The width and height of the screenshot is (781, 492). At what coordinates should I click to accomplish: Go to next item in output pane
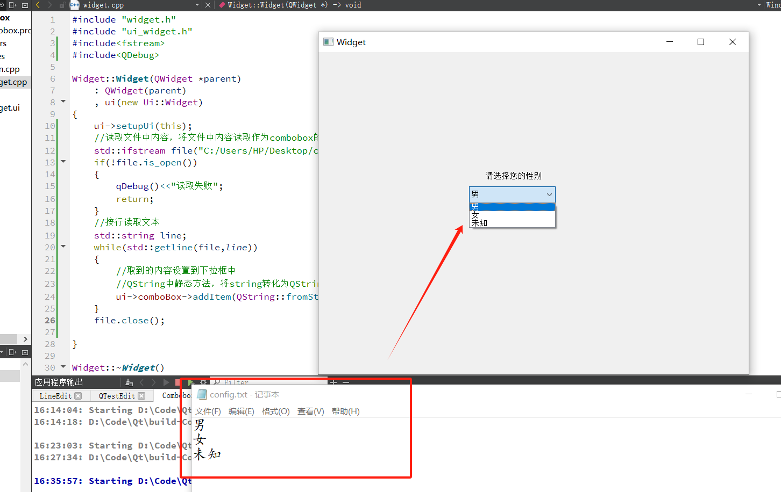pos(154,382)
